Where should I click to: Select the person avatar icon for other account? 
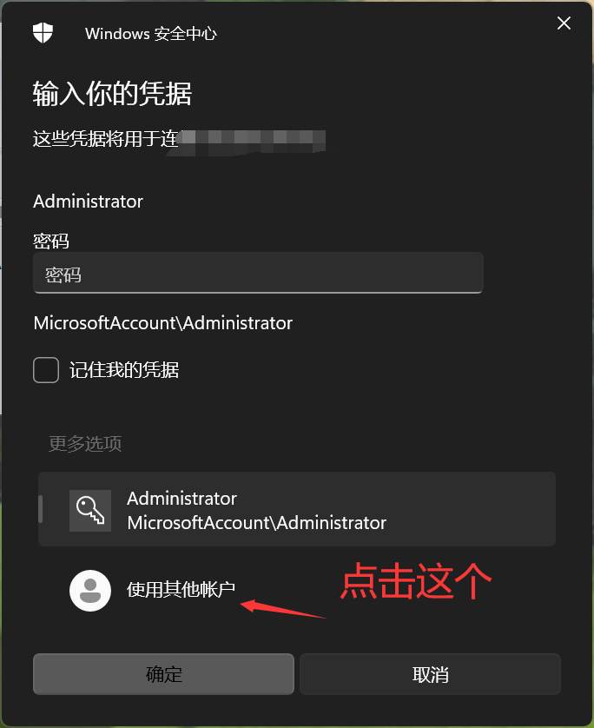(x=90, y=590)
